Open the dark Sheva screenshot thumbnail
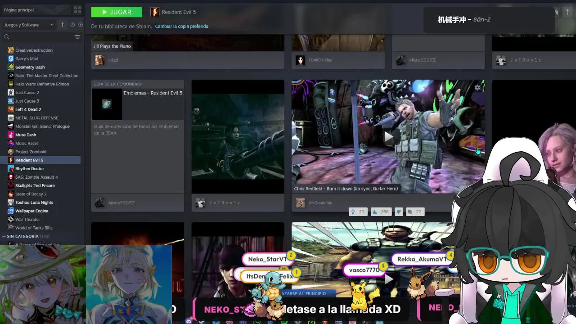 [x=238, y=136]
